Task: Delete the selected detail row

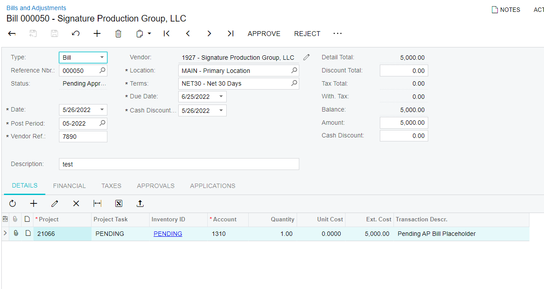Action: (x=76, y=203)
